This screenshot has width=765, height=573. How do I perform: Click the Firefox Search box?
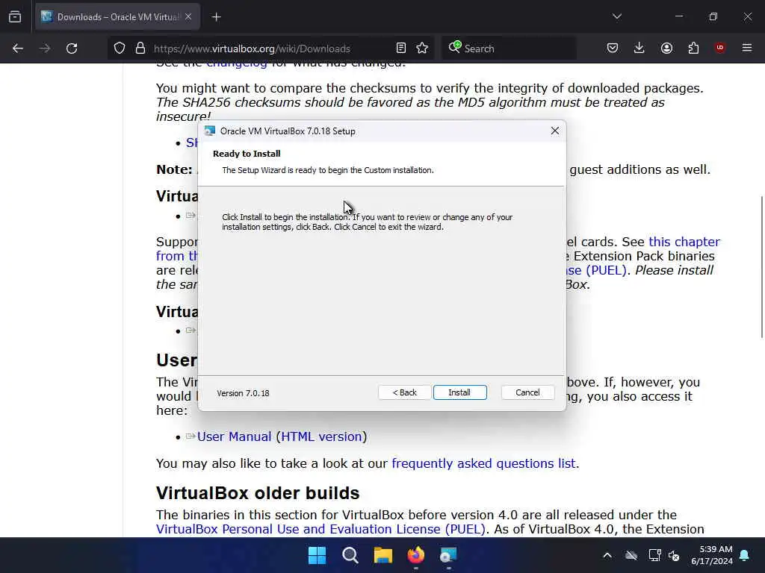(x=510, y=48)
